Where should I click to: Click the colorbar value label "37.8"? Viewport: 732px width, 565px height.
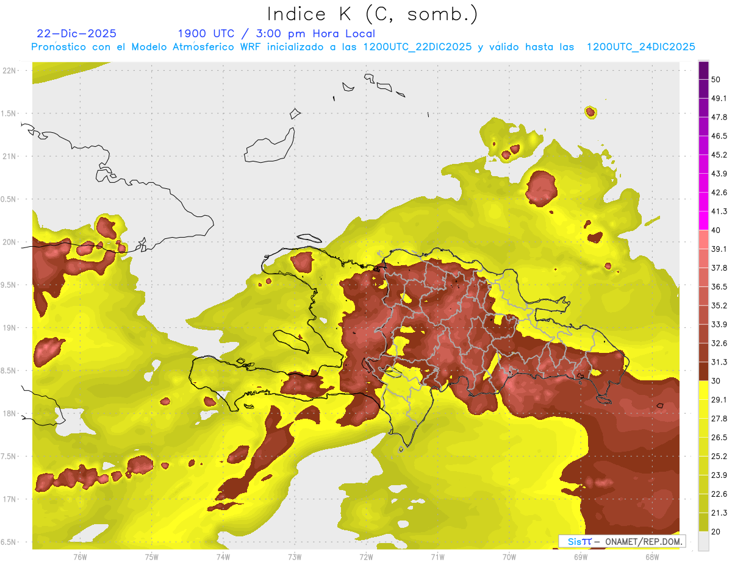coord(719,268)
